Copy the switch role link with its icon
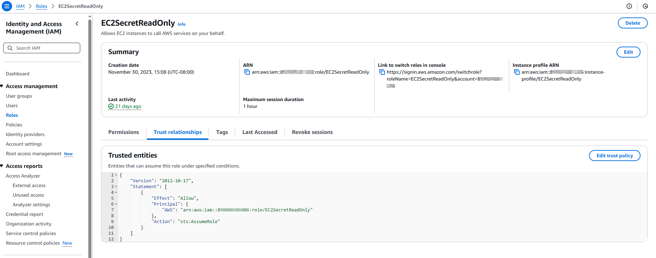 [x=382, y=72]
